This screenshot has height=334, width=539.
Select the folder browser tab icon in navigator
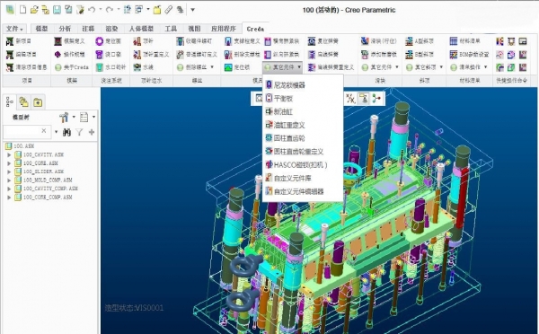pos(23,102)
